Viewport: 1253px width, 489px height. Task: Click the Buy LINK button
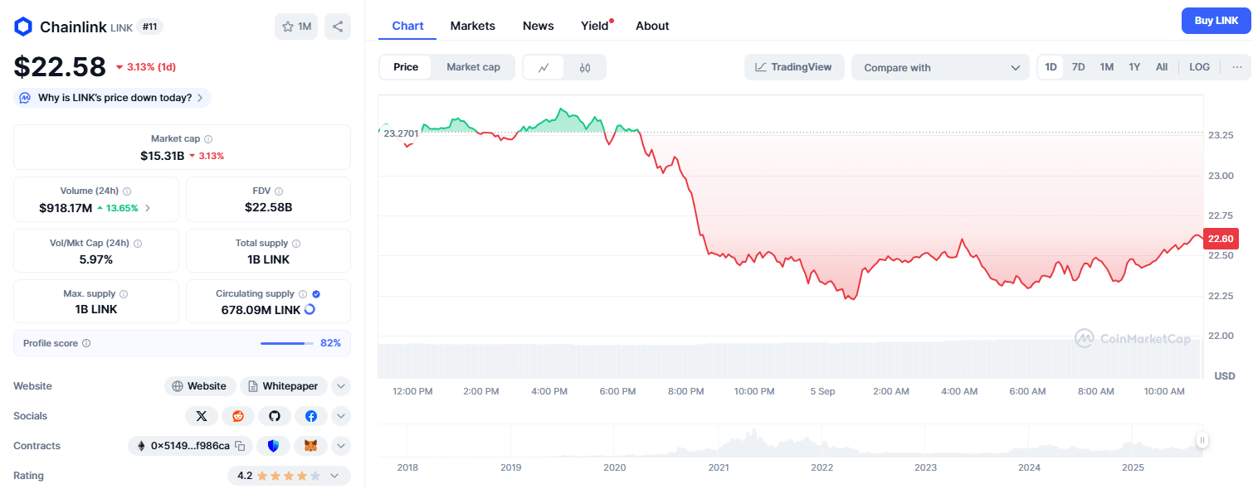point(1216,20)
